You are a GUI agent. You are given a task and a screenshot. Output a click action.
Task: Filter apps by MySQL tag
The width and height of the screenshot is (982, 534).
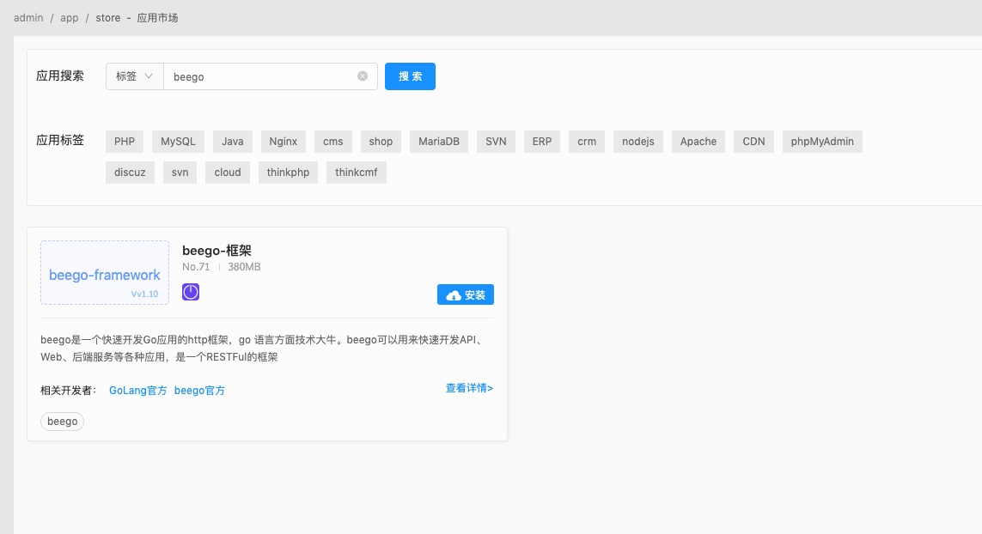[x=178, y=142]
